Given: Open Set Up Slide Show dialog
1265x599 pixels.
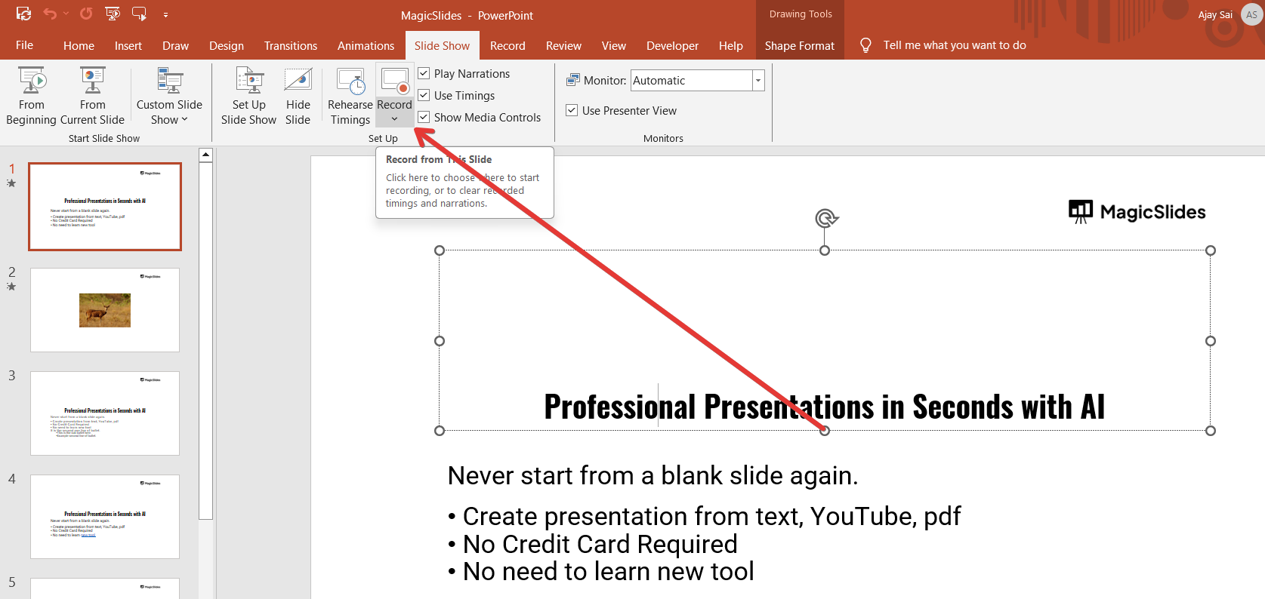Looking at the screenshot, I should (x=248, y=96).
